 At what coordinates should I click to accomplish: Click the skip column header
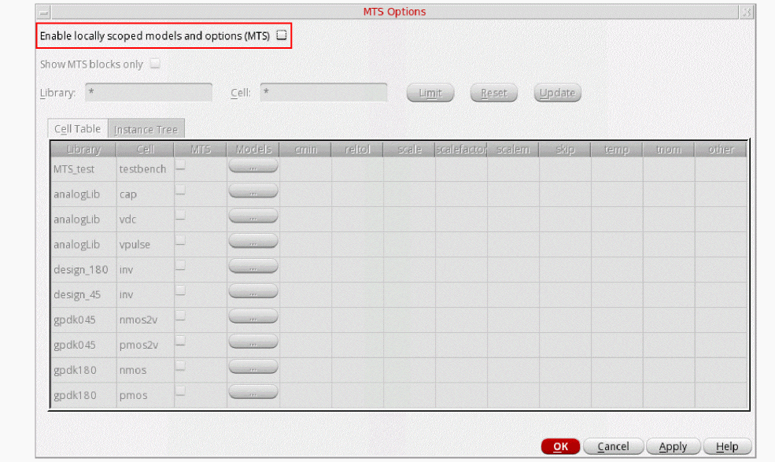(565, 149)
